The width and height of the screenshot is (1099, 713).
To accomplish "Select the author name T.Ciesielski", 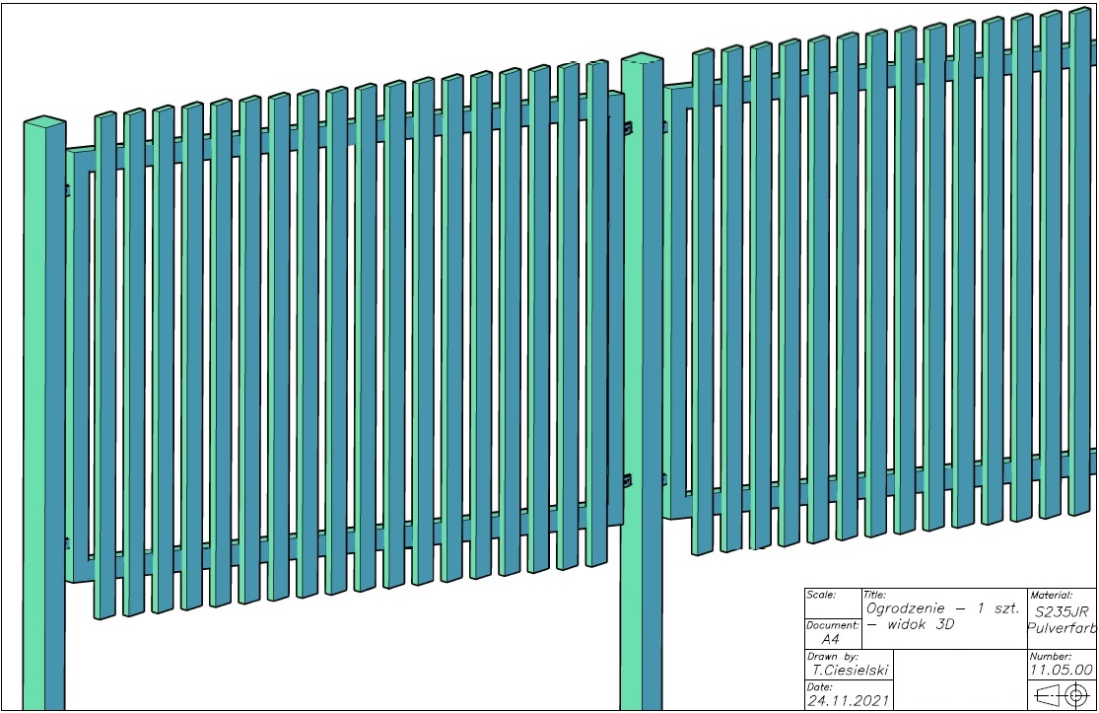I will [850, 670].
